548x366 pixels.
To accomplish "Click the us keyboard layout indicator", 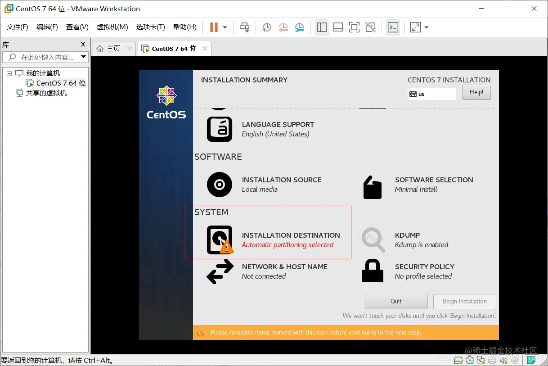I will 431,94.
